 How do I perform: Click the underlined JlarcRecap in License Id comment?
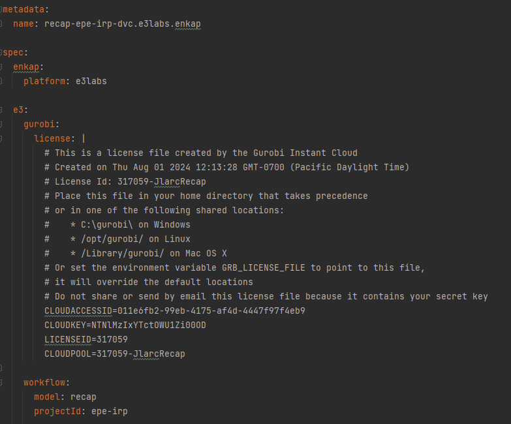point(180,181)
